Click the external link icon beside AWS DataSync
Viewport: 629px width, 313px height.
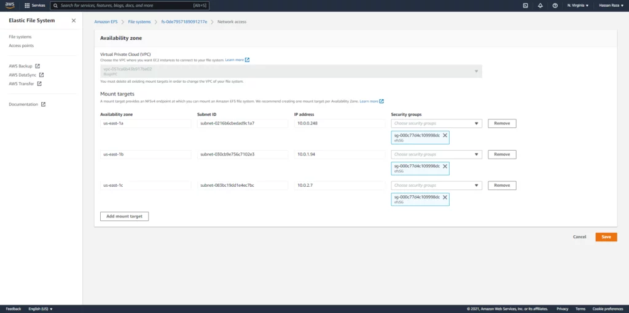(x=41, y=75)
